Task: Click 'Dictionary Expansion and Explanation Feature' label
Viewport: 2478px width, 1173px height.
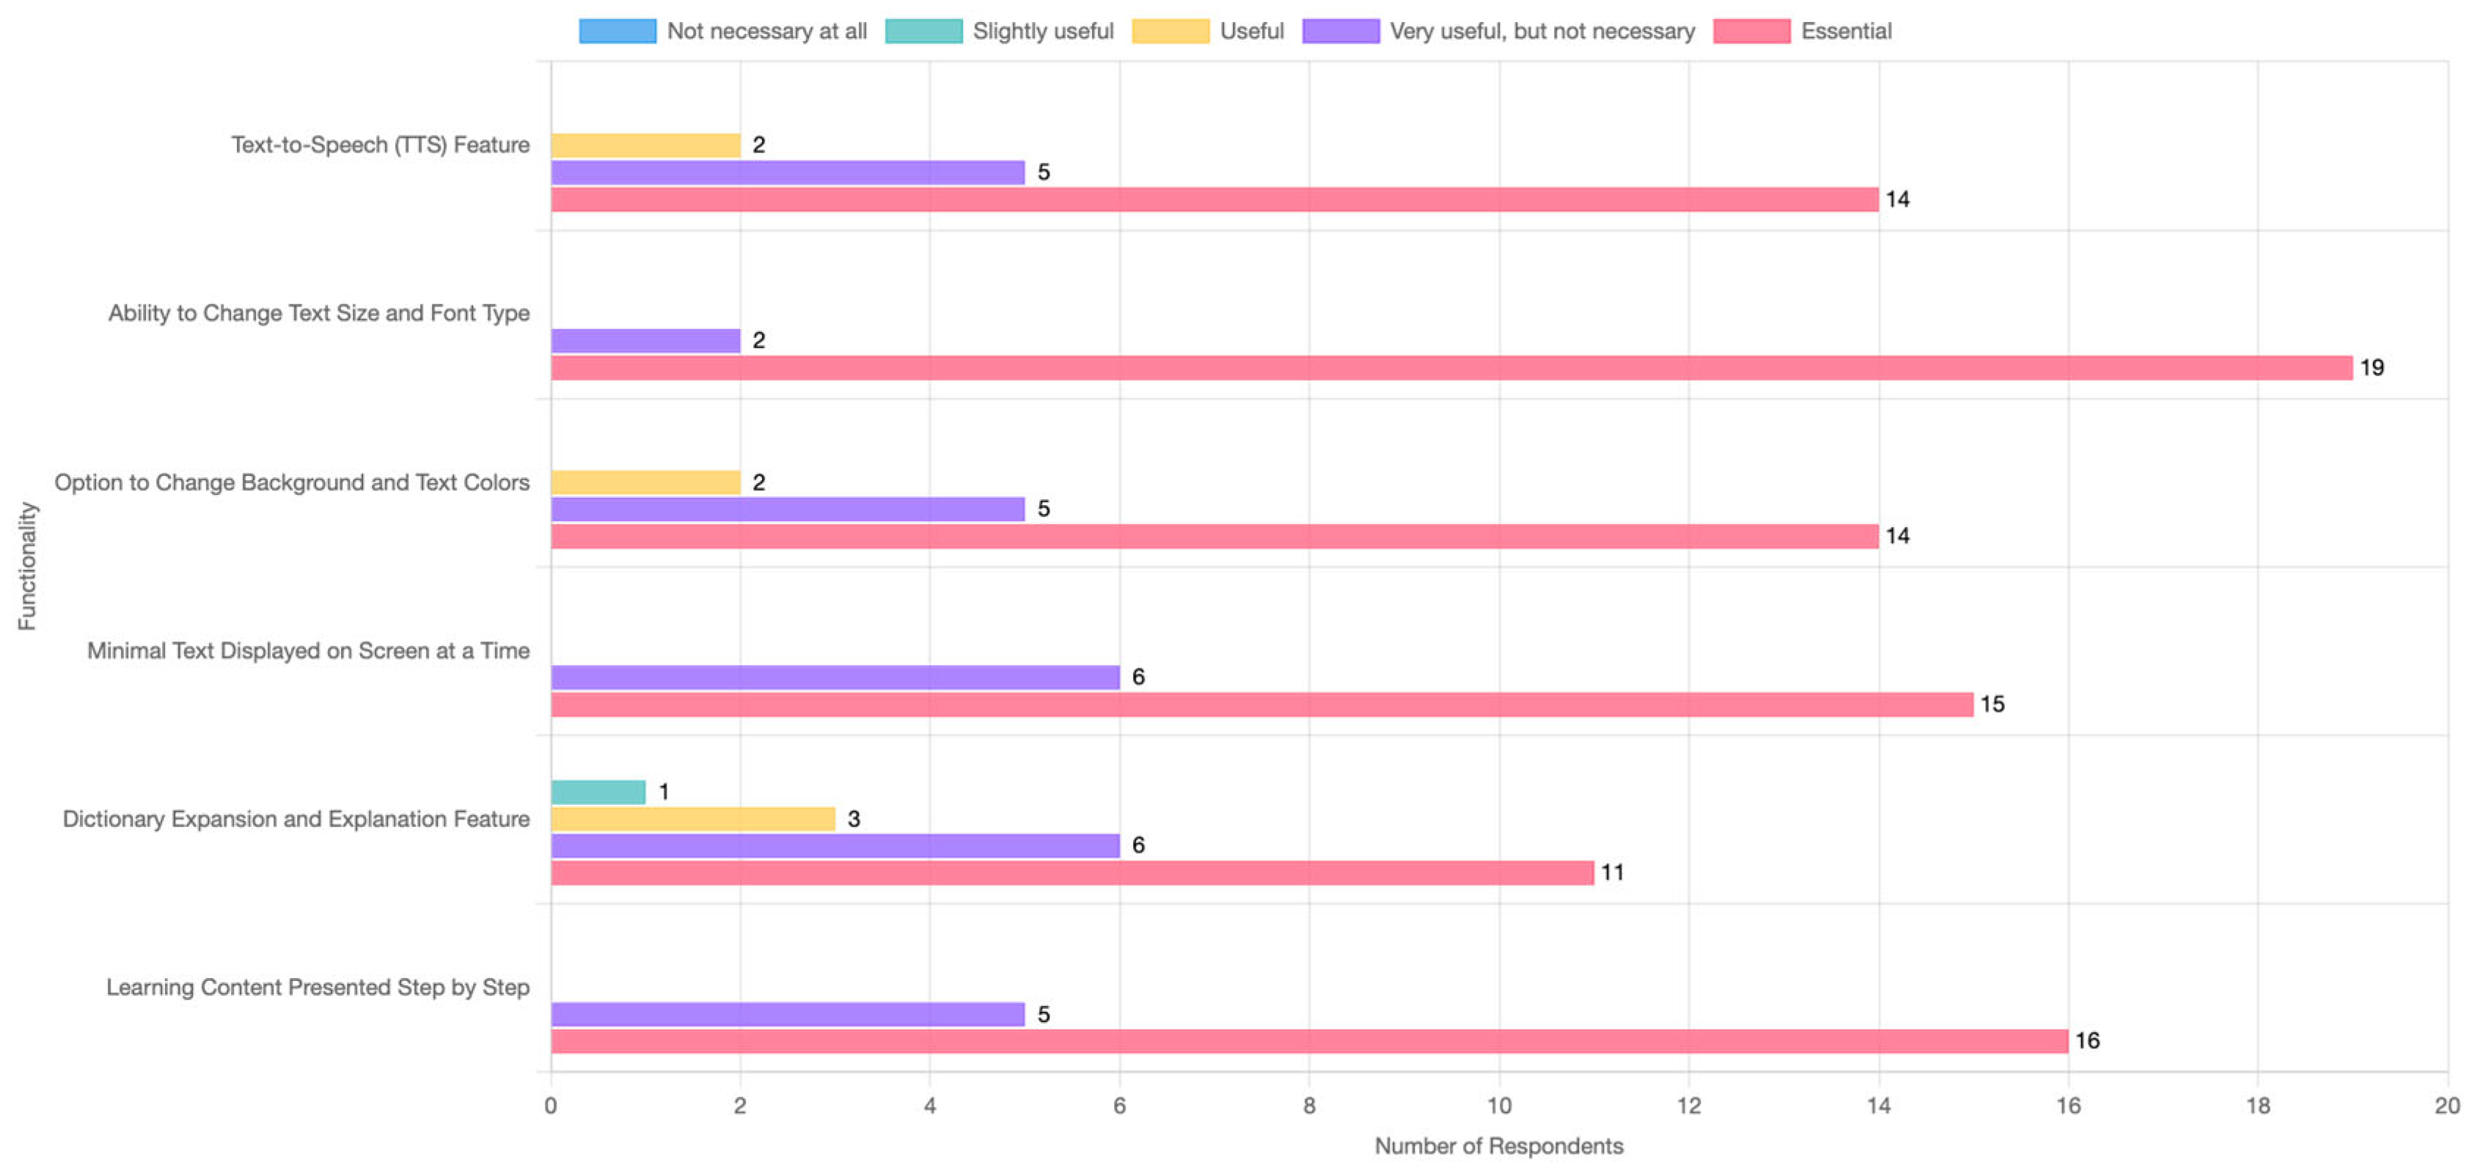Action: (x=296, y=819)
